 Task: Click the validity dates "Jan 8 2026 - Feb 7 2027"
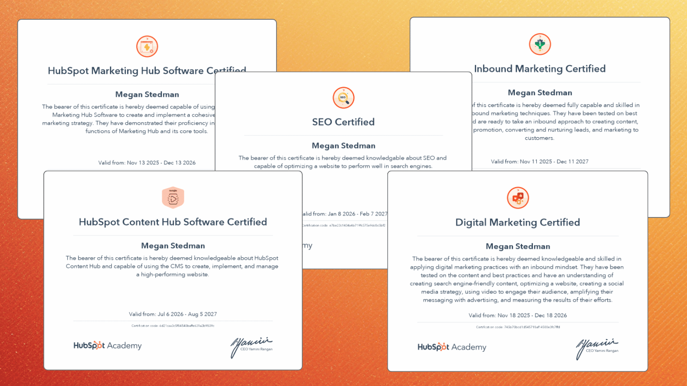click(358, 214)
